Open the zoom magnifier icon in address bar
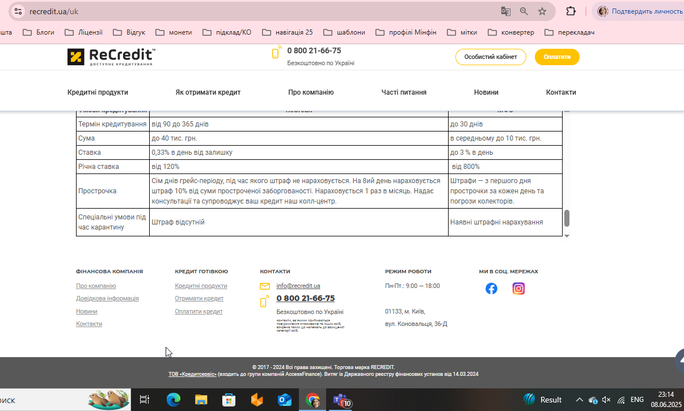Image resolution: width=684 pixels, height=411 pixels. 524,11
